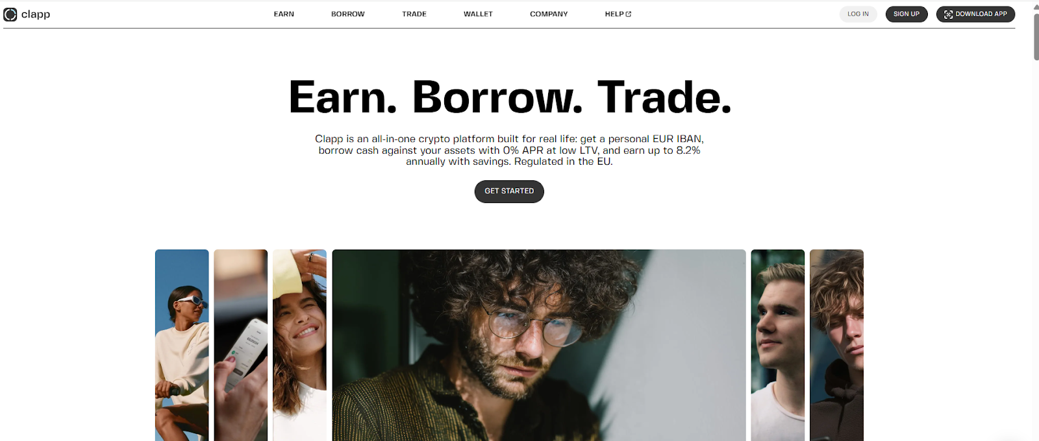Expand the Company menu

pyautogui.click(x=549, y=14)
